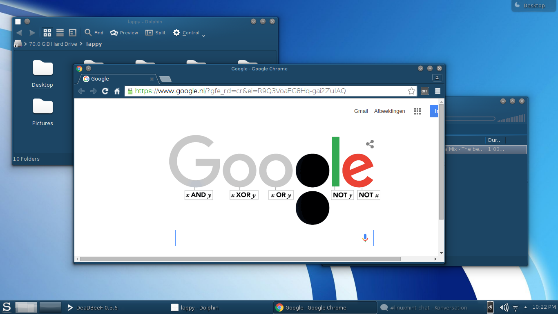Viewport: 558px width, 314px height.
Task: Share the Google doodle
Action: [370, 144]
